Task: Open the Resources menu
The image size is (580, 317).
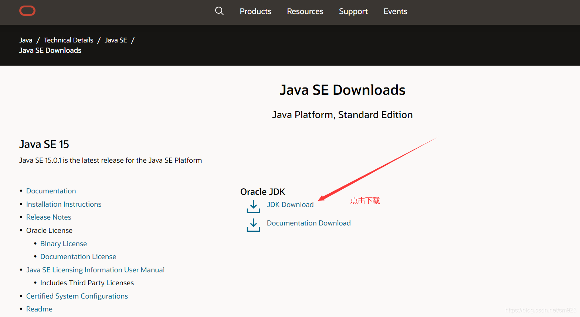Action: [305, 11]
